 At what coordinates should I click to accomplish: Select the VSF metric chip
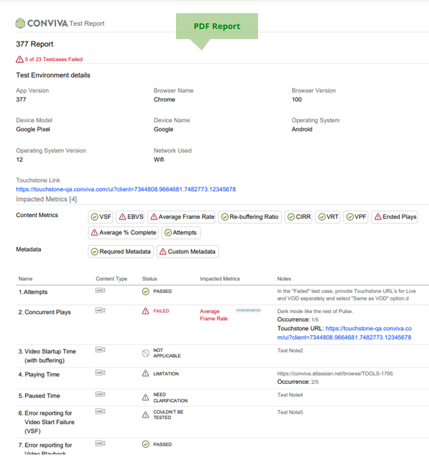point(101,217)
